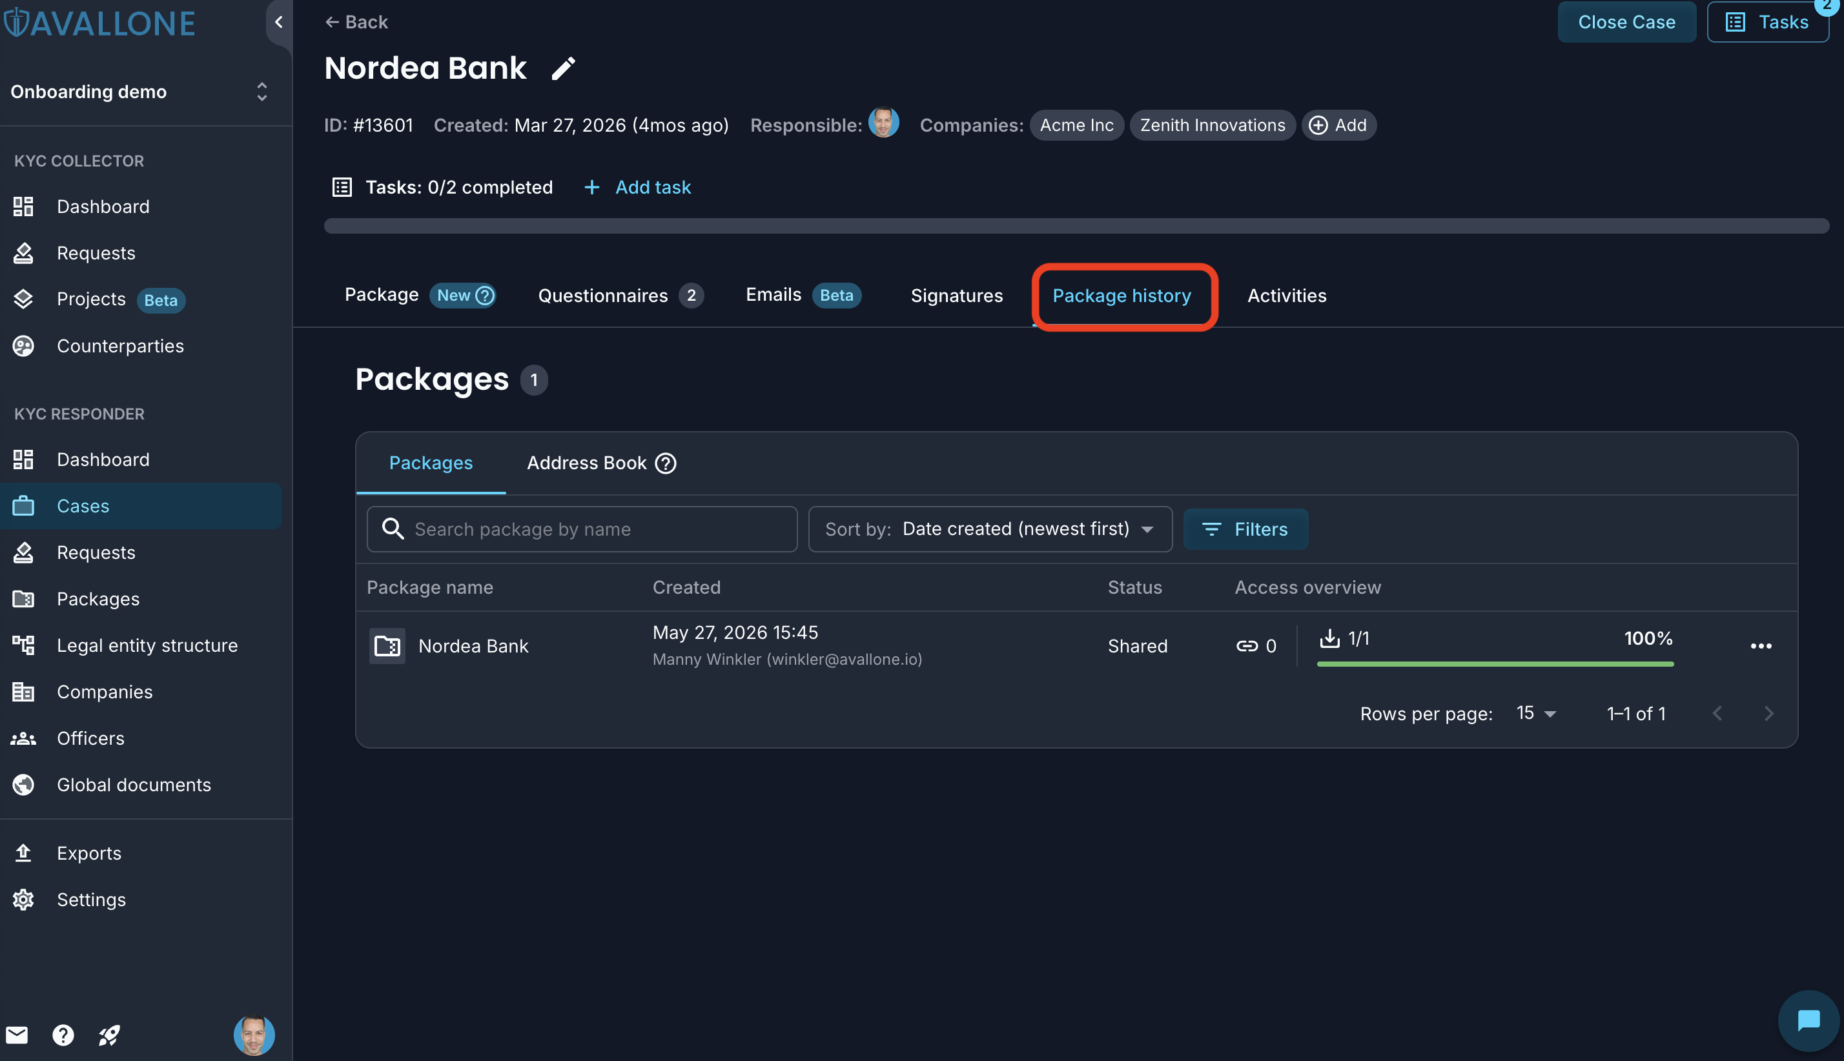Open the user profile avatar in sidebar footer
Viewport: 1844px width, 1061px height.
tap(254, 1035)
